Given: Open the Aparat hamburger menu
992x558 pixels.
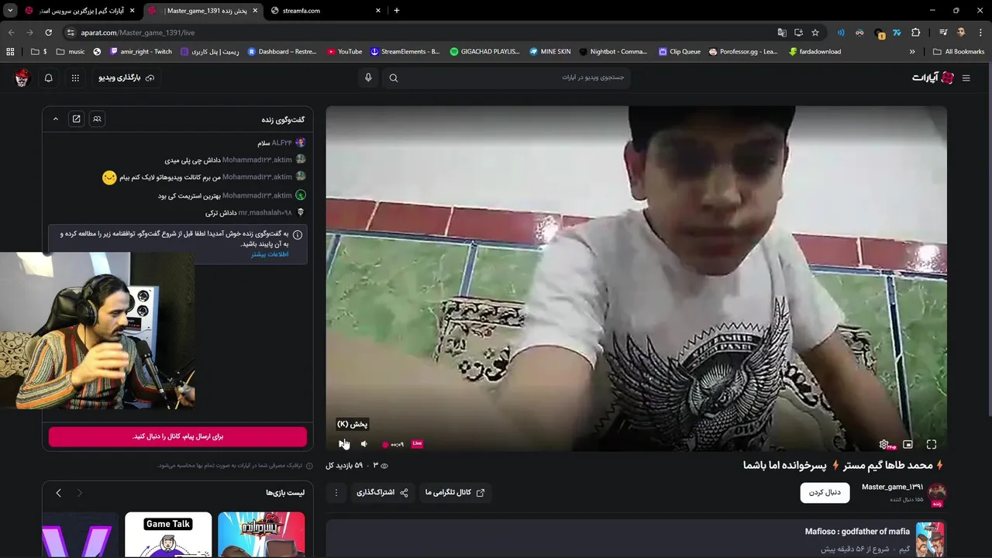Looking at the screenshot, I should click(x=966, y=77).
